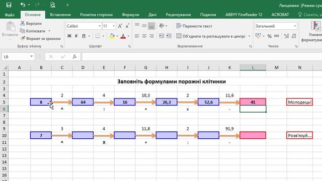The width and height of the screenshot is (322, 181).
Task: Open Print Preview from quick access toolbar
Action: [x=53, y=5]
